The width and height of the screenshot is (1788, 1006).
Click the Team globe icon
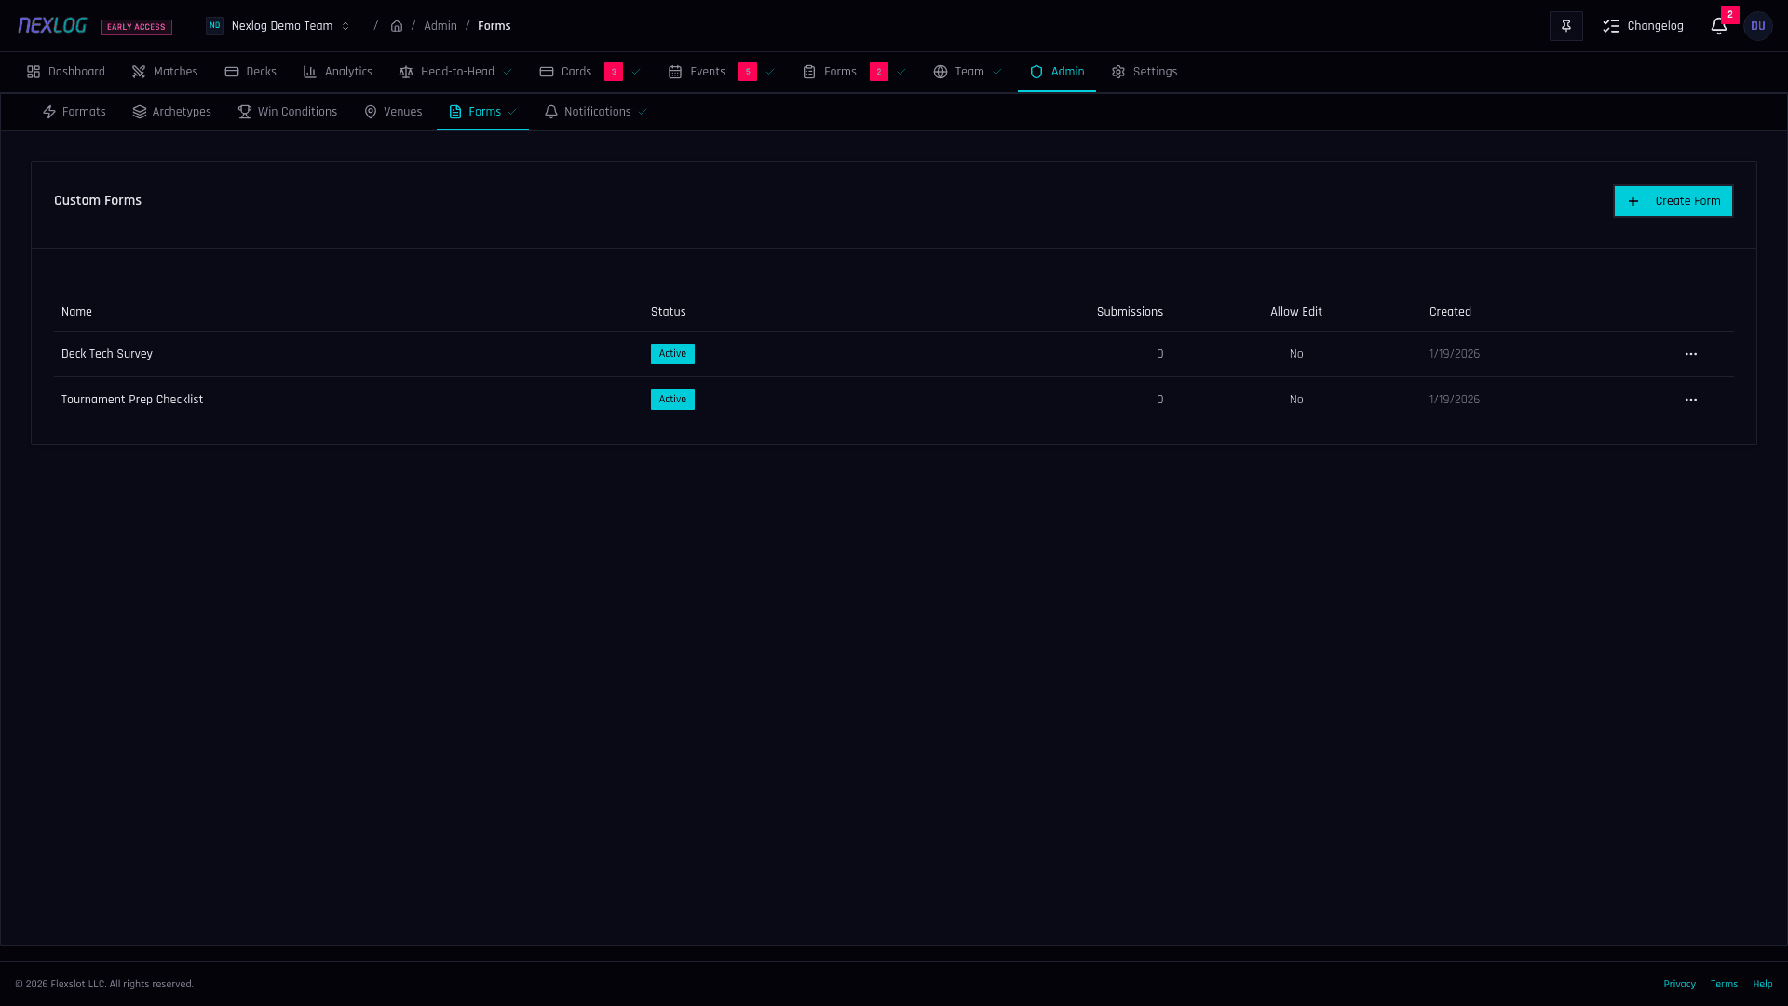point(941,72)
